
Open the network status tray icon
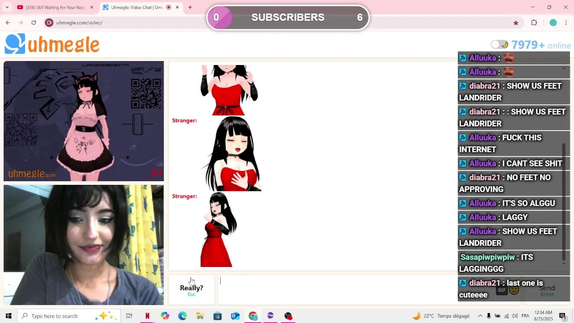506,316
